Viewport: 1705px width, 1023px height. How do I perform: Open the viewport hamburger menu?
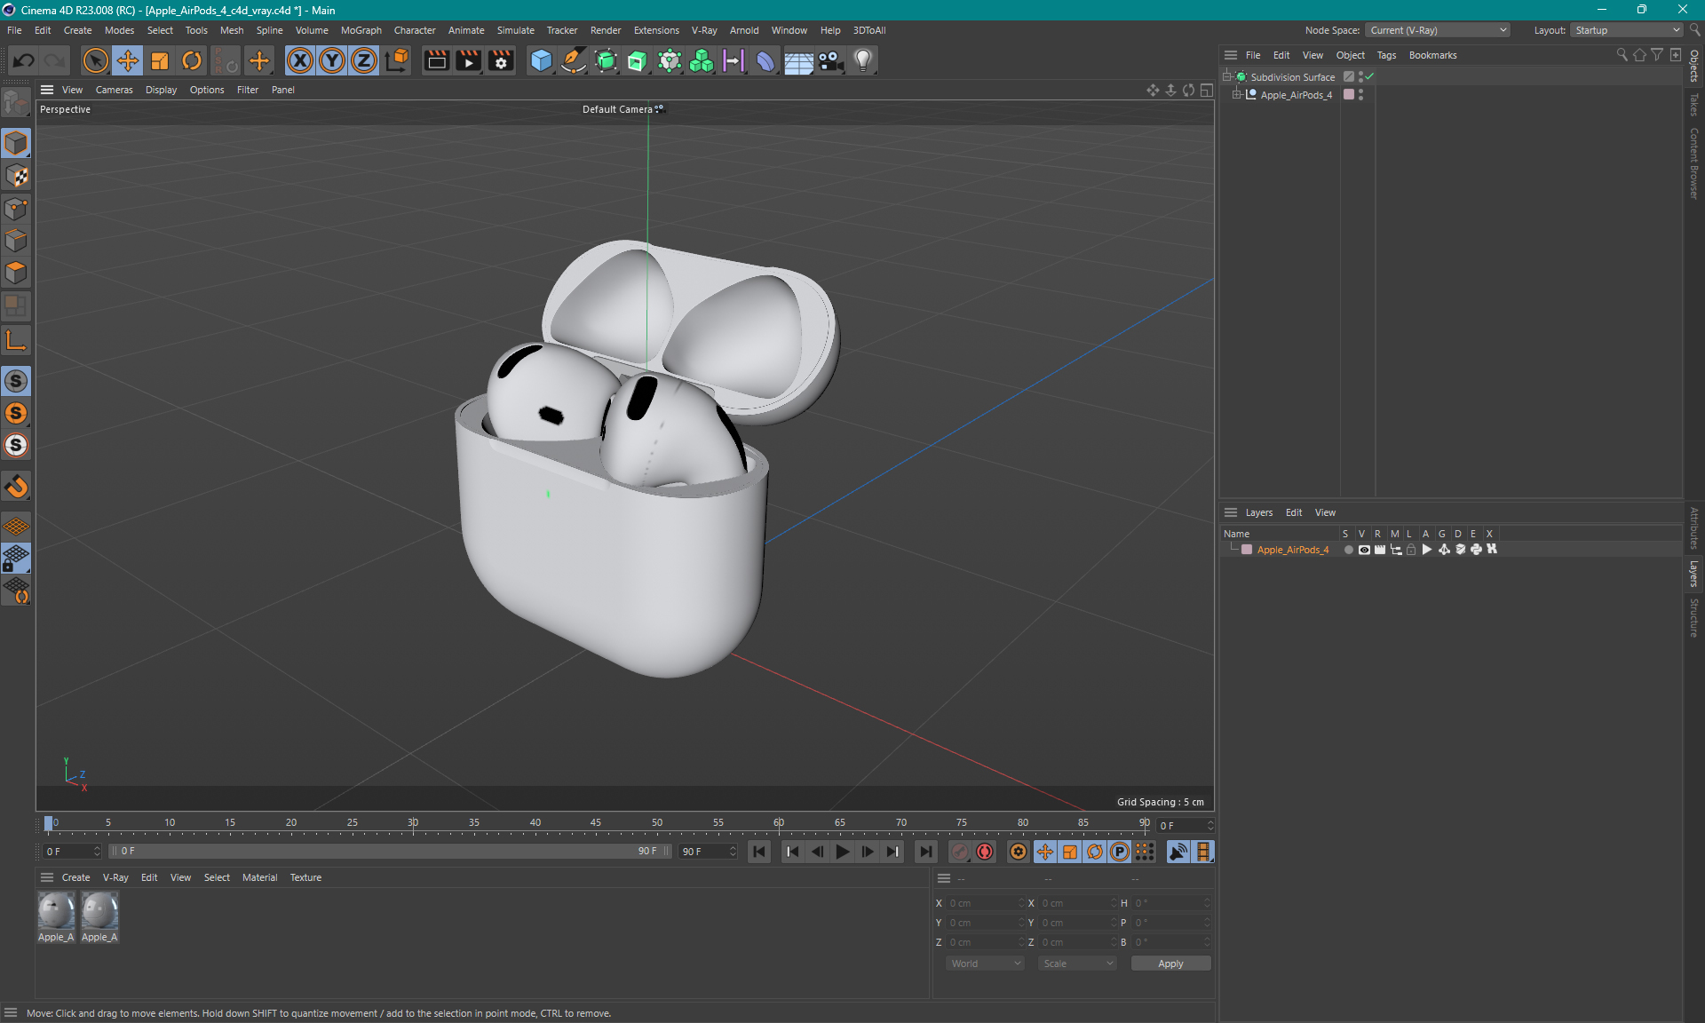47,90
